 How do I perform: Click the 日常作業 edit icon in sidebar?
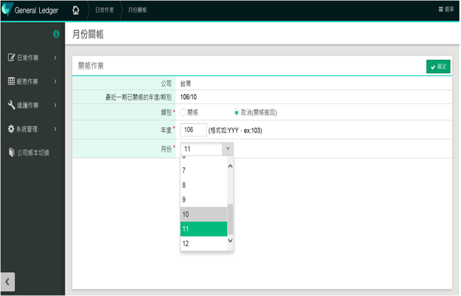pos(11,57)
